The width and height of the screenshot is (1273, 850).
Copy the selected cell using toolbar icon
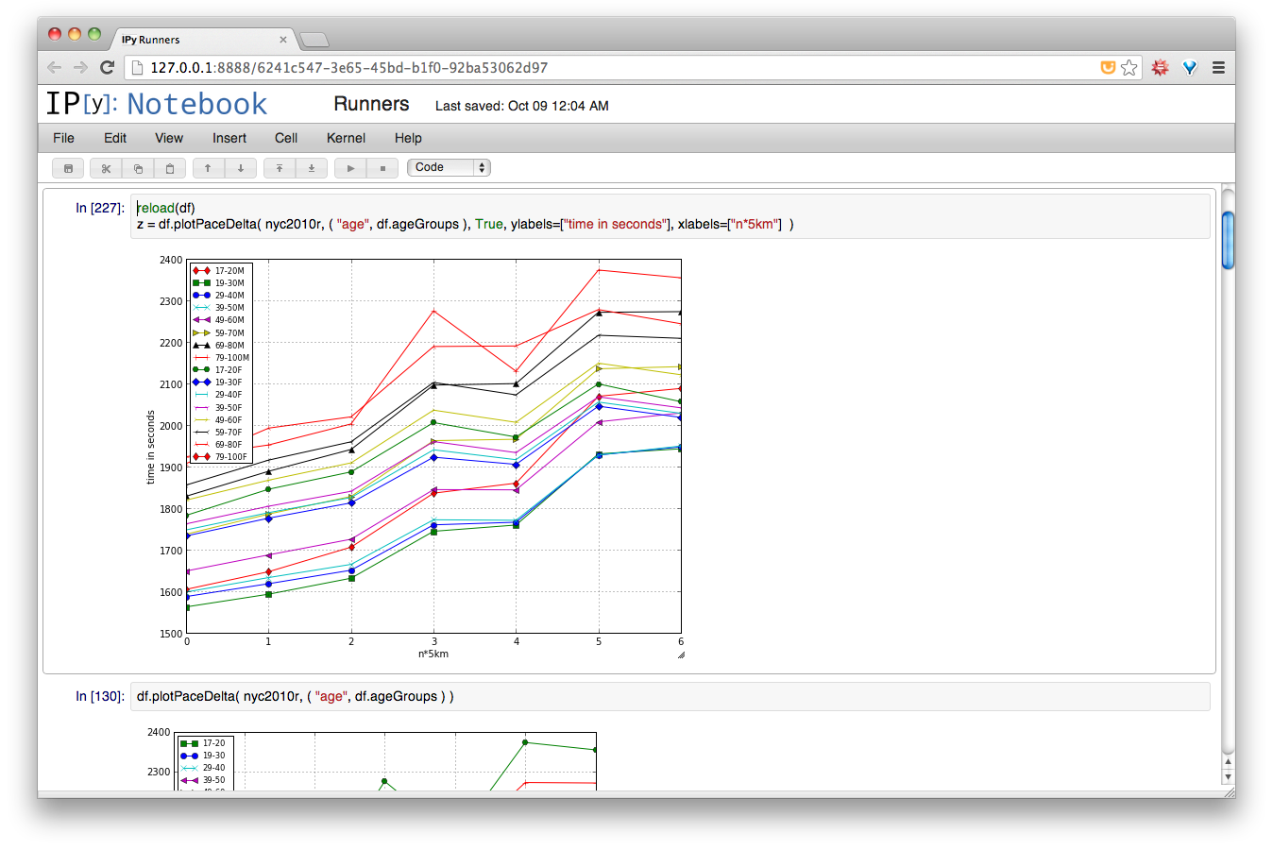[x=138, y=168]
